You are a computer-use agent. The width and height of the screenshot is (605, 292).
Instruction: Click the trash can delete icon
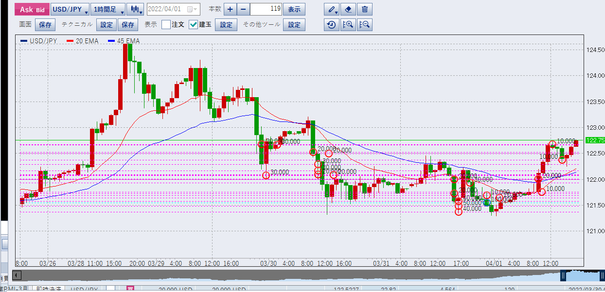[365, 9]
